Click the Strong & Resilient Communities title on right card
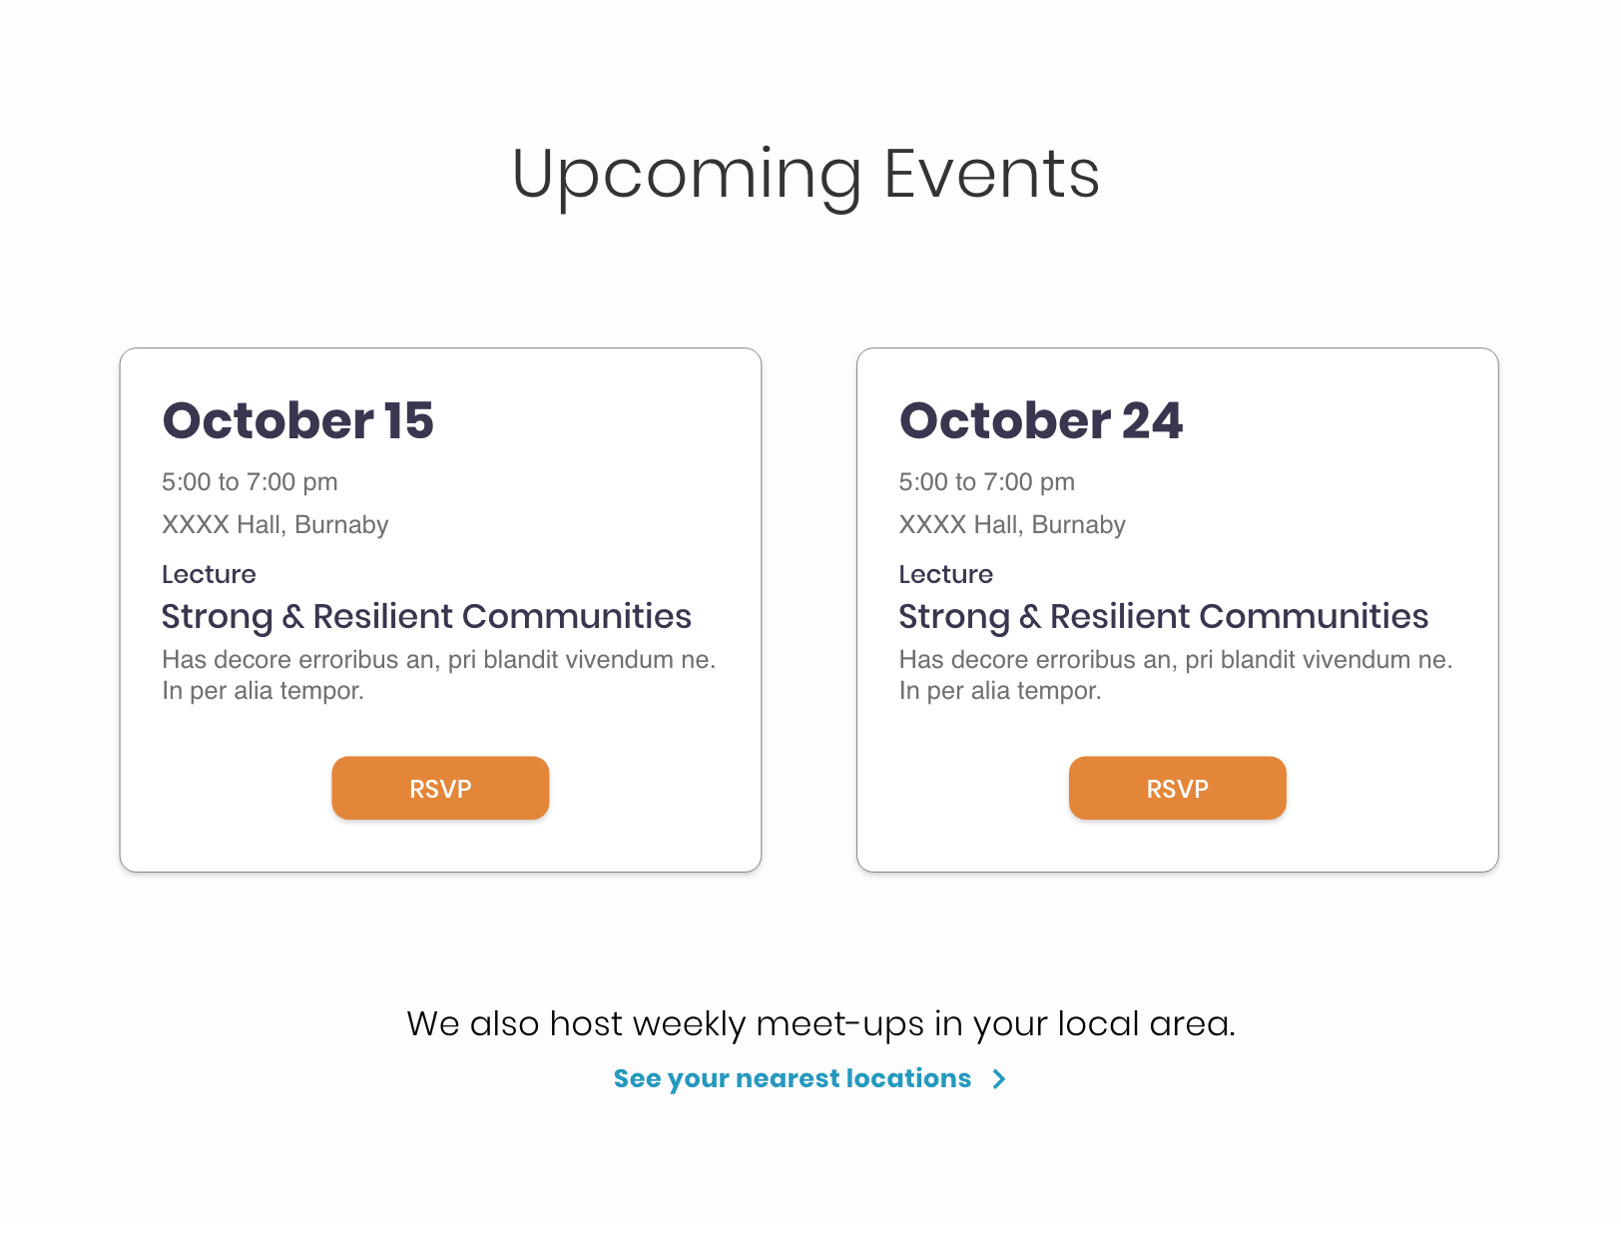Screen dimensions: 1621x1236 click(x=1164, y=616)
